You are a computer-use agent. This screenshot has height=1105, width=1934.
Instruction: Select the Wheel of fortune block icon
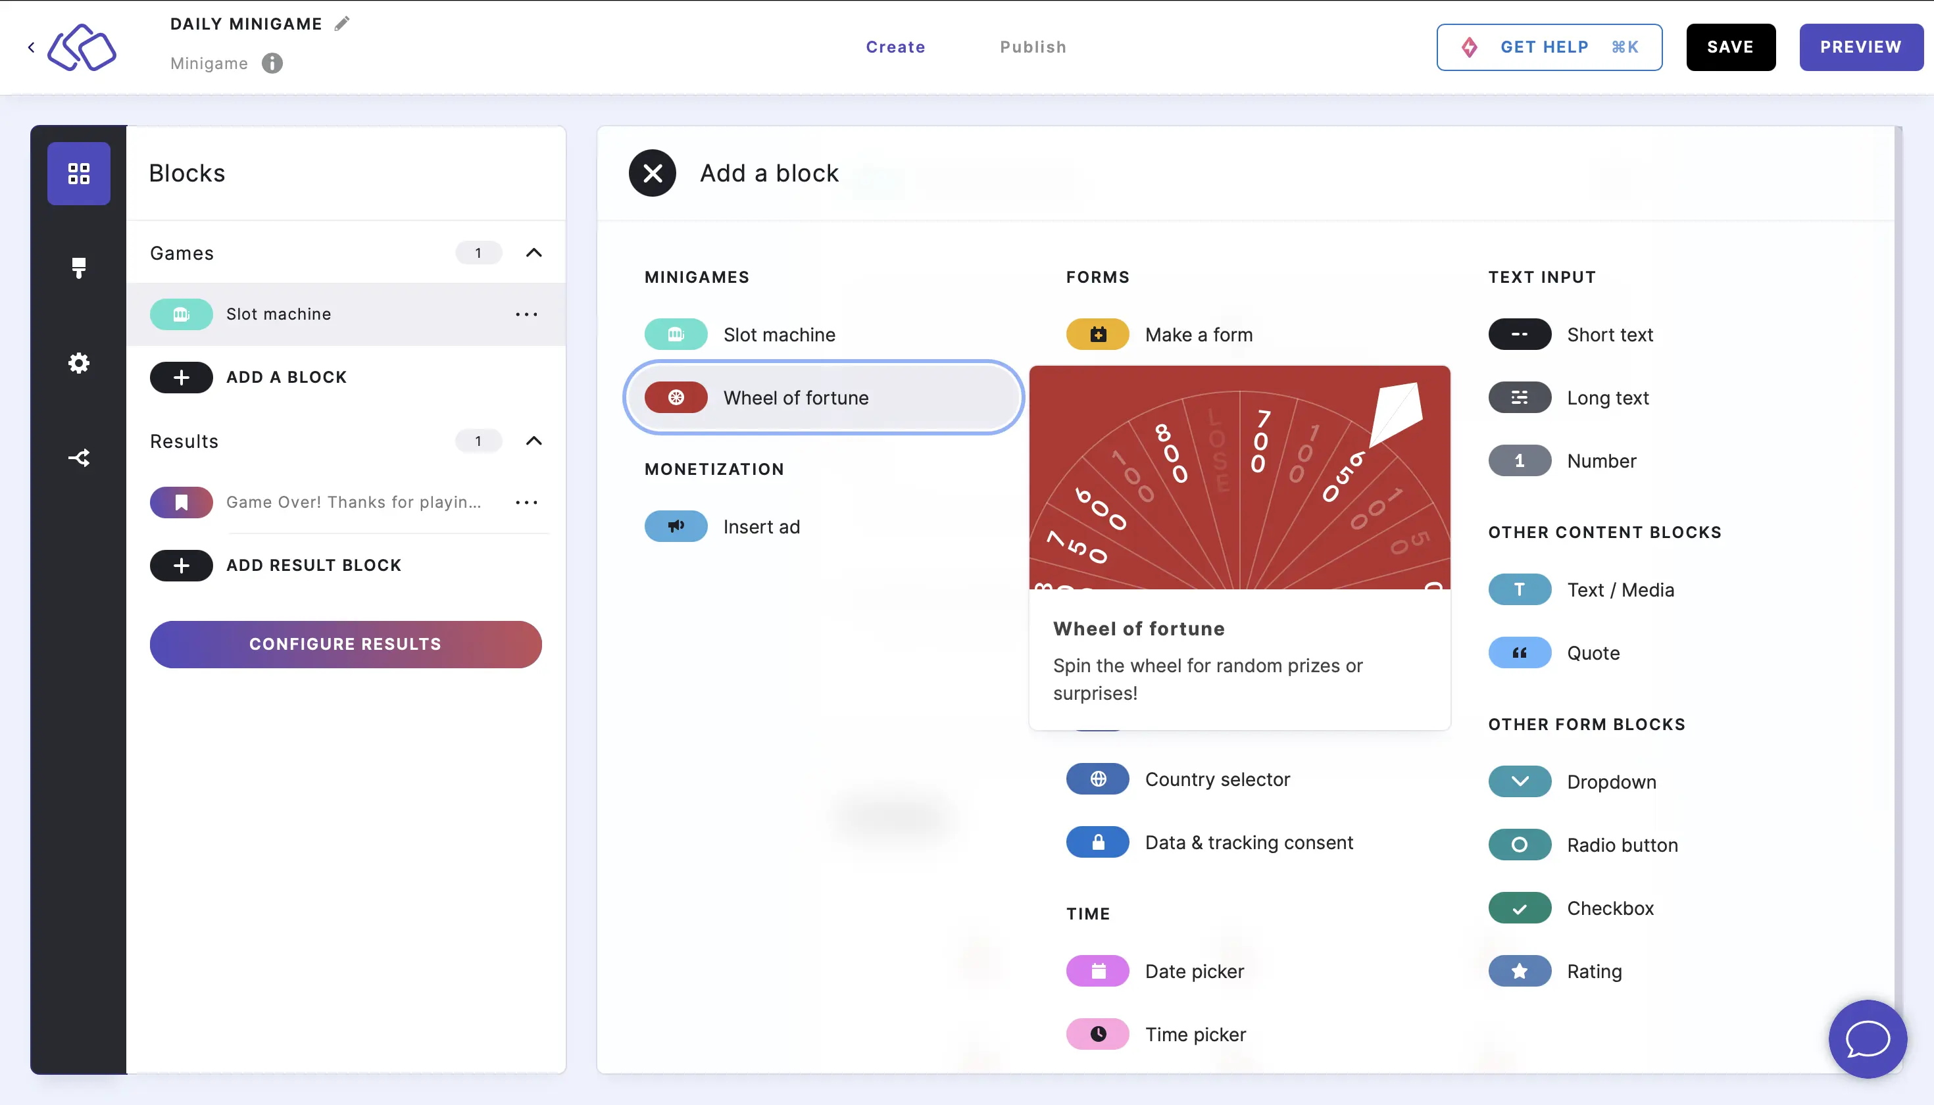coord(676,397)
